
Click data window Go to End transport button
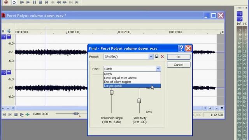tap(10, 114)
